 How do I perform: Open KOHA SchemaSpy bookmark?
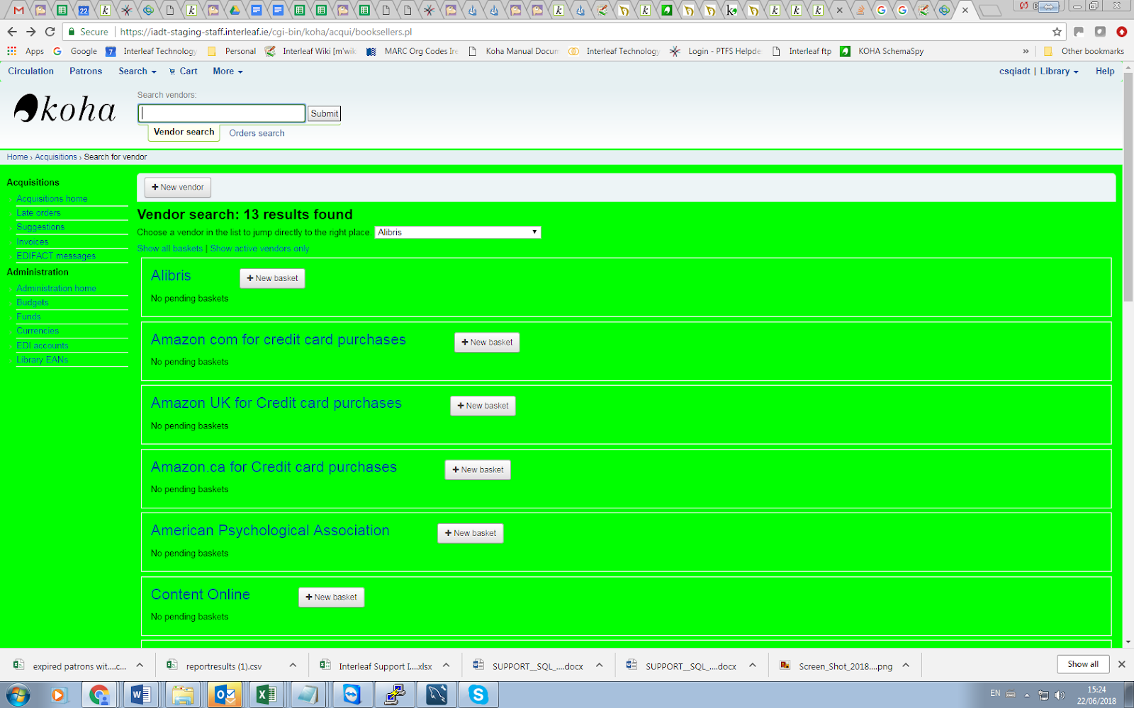coord(882,51)
